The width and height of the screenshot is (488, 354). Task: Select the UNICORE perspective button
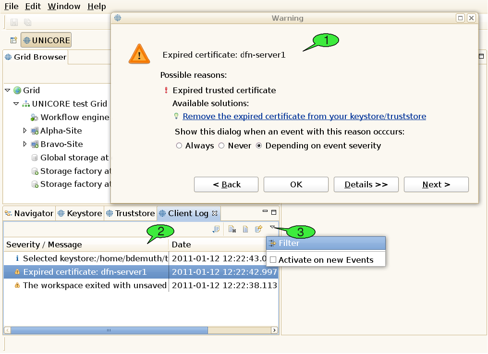[46, 40]
